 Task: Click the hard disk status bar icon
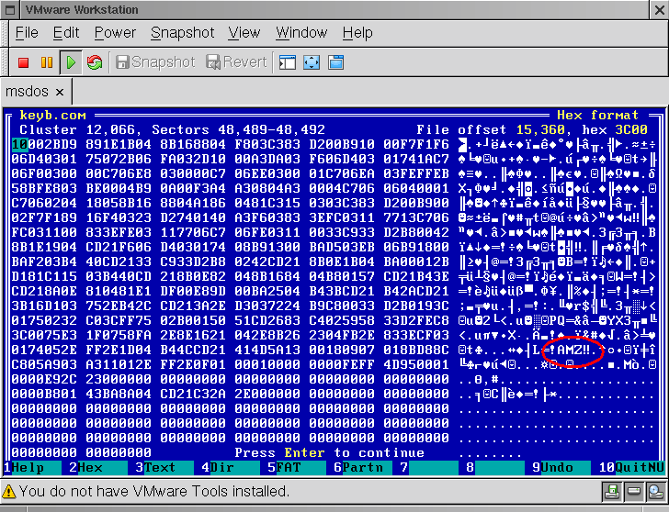click(633, 492)
